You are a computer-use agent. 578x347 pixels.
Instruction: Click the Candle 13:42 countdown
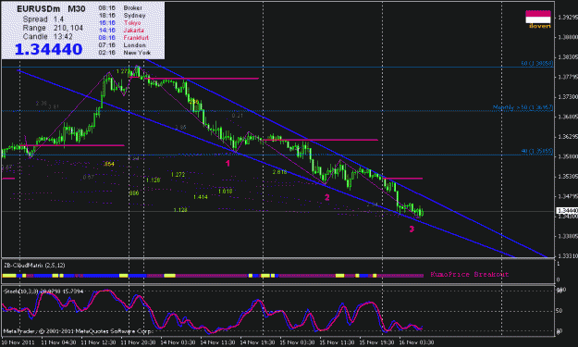(x=47, y=36)
